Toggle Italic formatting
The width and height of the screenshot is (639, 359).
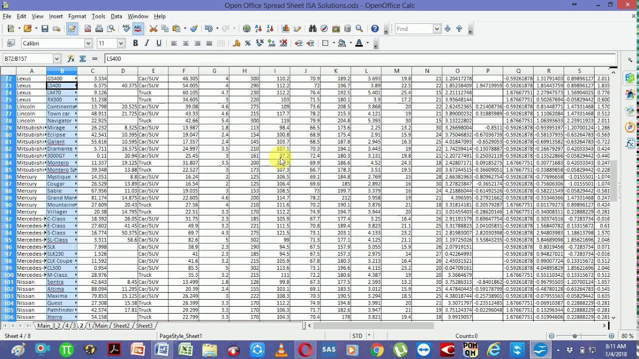147,43
